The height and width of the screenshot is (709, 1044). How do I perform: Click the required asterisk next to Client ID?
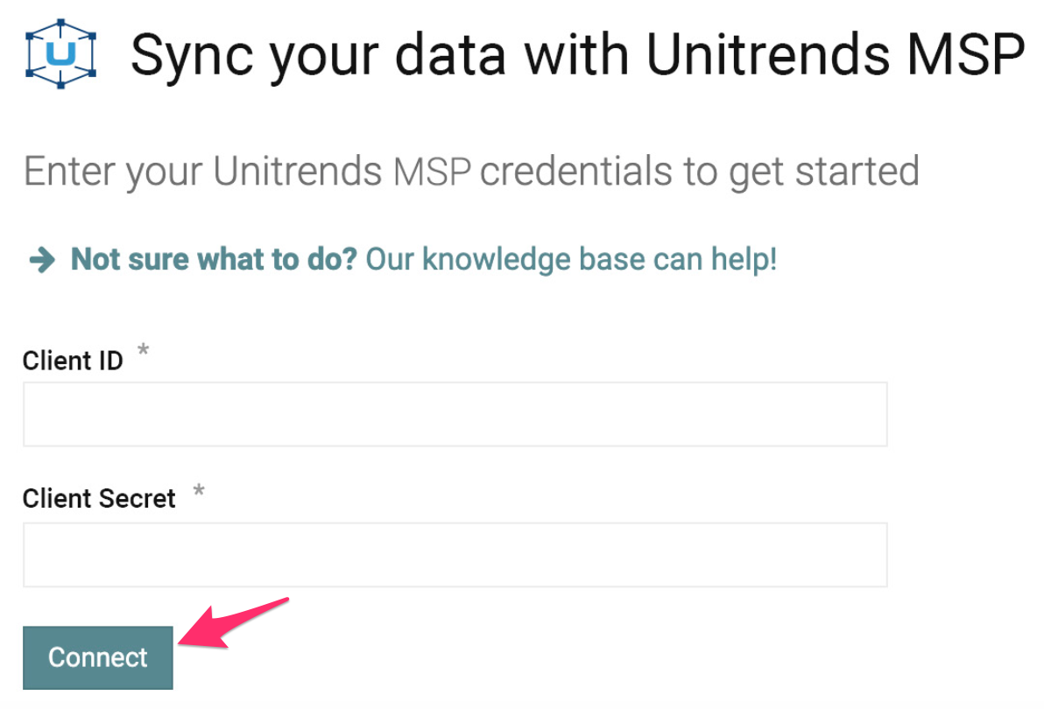(143, 352)
